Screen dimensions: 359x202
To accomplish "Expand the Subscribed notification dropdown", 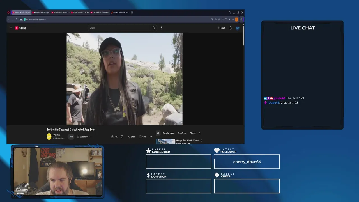I will (x=84, y=137).
